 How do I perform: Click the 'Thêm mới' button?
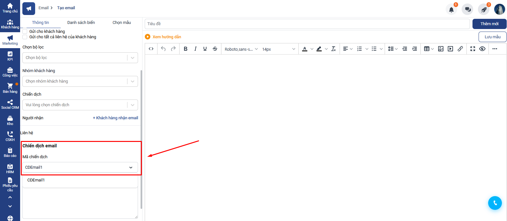pyautogui.click(x=489, y=24)
